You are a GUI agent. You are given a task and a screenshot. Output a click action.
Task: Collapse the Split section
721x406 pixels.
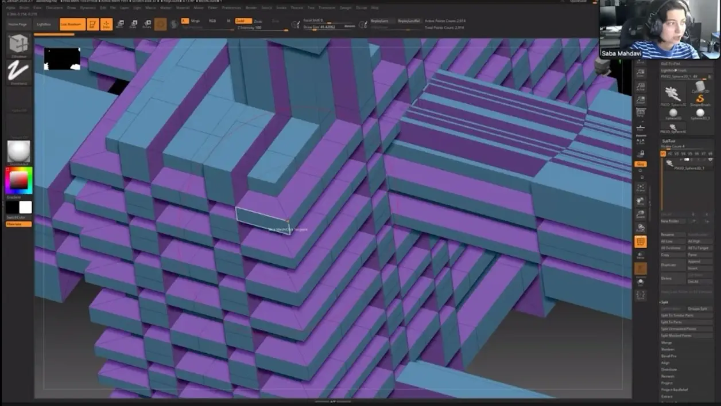click(x=665, y=302)
